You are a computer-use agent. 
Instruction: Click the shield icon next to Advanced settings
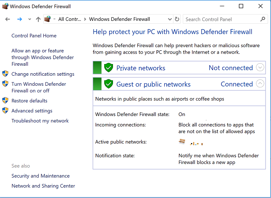click(x=5, y=111)
